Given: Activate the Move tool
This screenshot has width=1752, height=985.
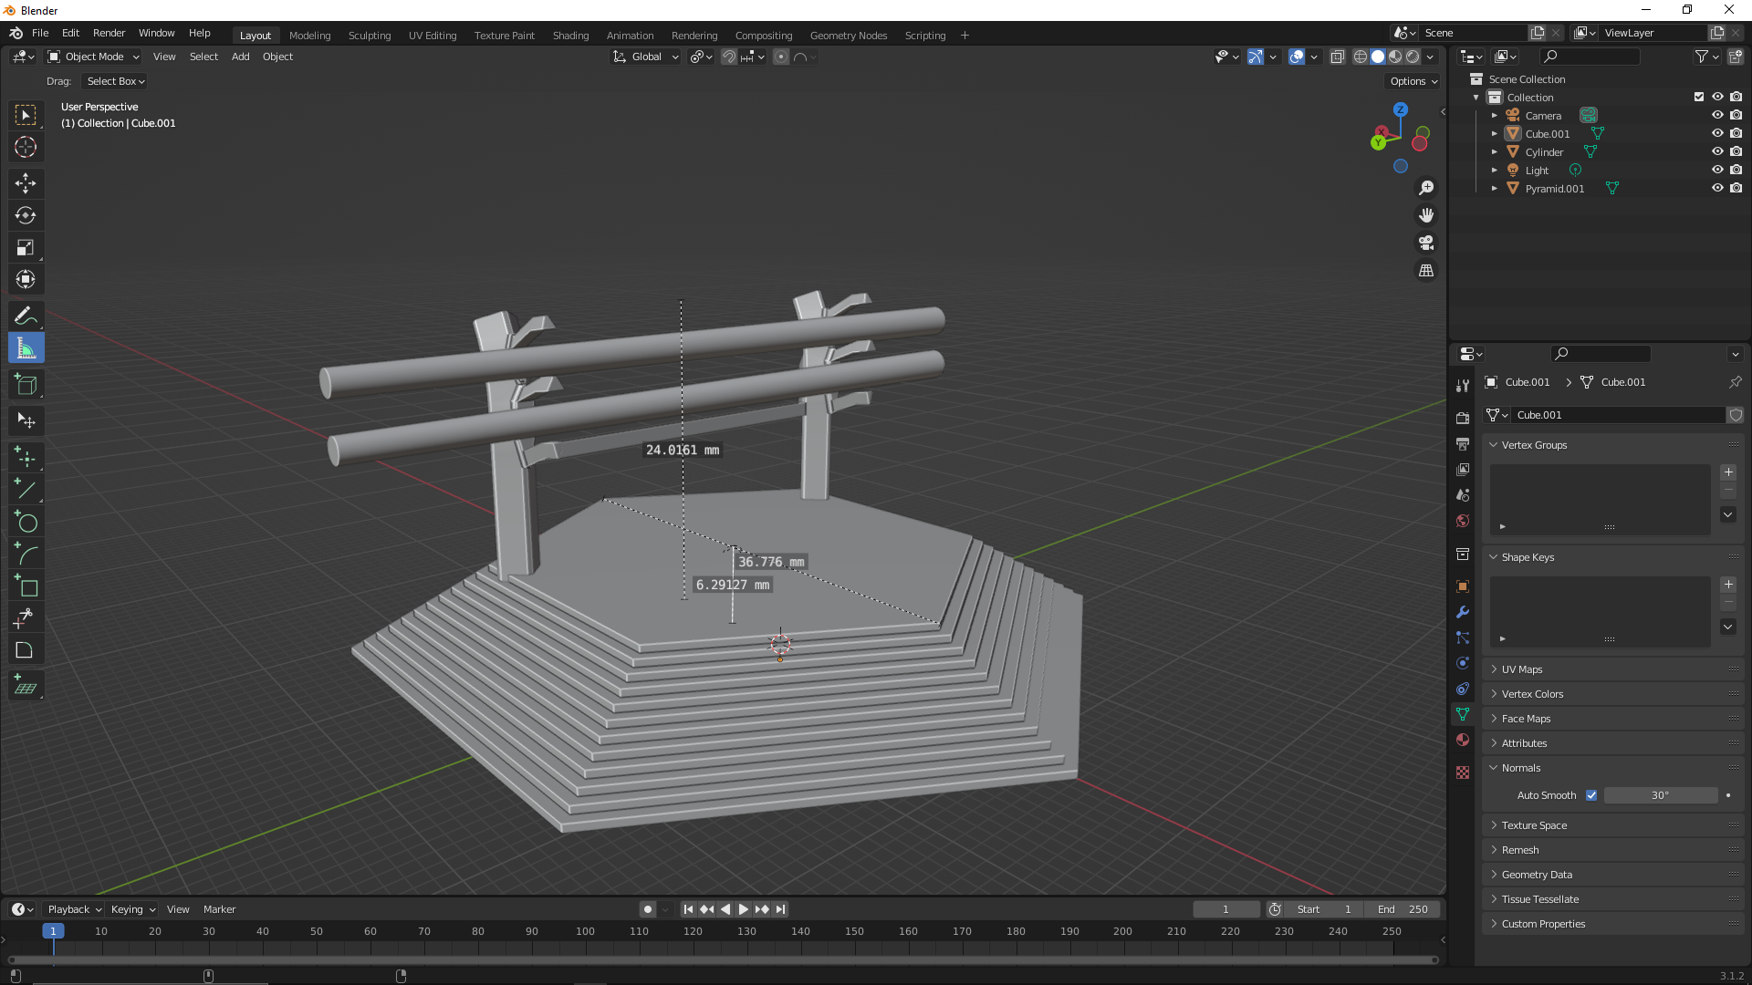Looking at the screenshot, I should (x=26, y=183).
